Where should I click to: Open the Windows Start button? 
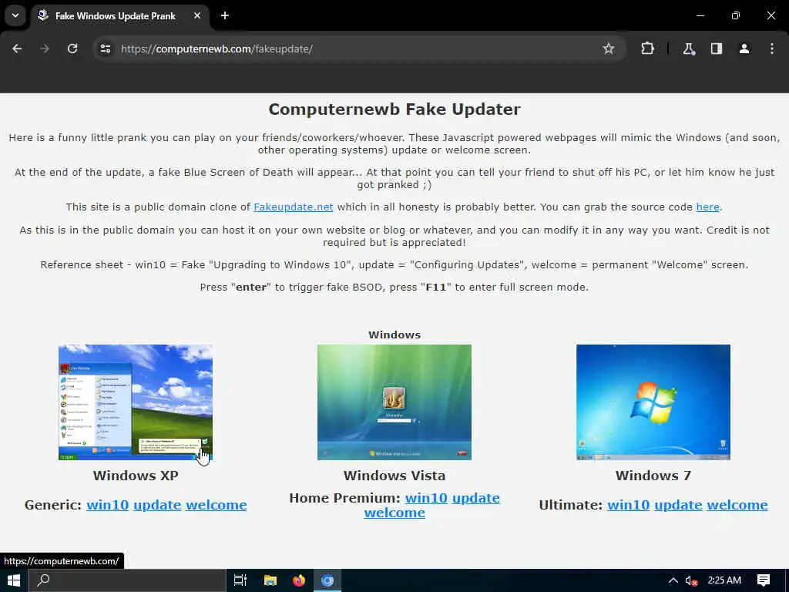click(14, 580)
